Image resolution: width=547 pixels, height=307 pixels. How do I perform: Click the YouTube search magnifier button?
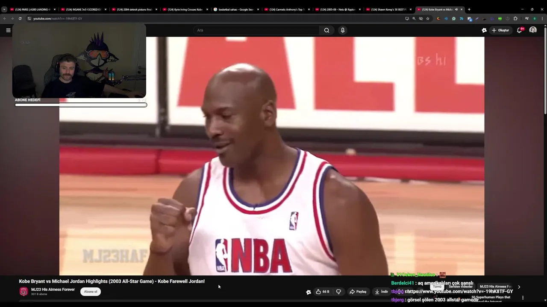(326, 30)
